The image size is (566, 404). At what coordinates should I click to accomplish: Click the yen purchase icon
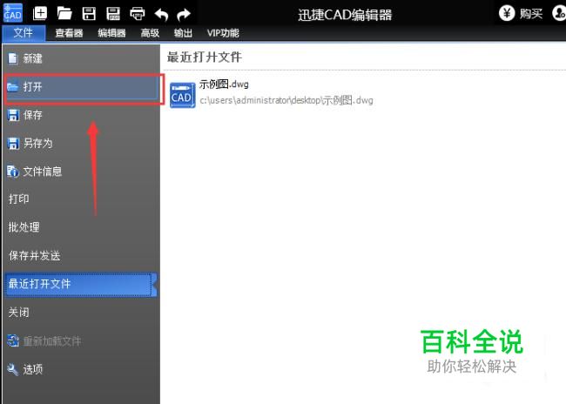pos(507,13)
